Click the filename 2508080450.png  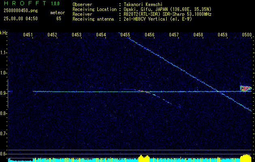[21, 11]
